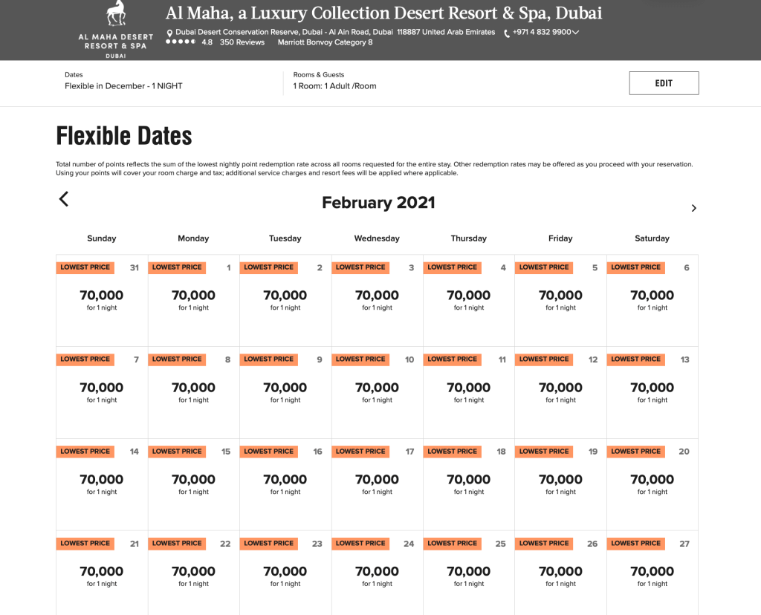
Task: Select Wednesday February 10 date cell
Action: click(377, 392)
